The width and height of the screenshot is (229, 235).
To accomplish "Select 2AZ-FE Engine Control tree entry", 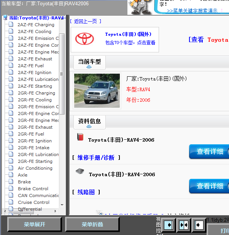I will point(38,45).
